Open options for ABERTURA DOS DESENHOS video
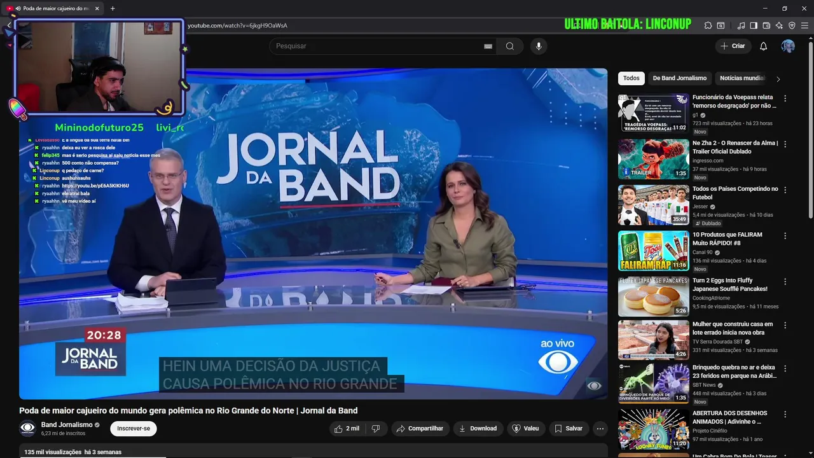814x458 pixels. pyautogui.click(x=785, y=414)
